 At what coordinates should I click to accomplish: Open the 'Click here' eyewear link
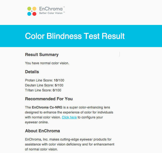tap(69, 117)
